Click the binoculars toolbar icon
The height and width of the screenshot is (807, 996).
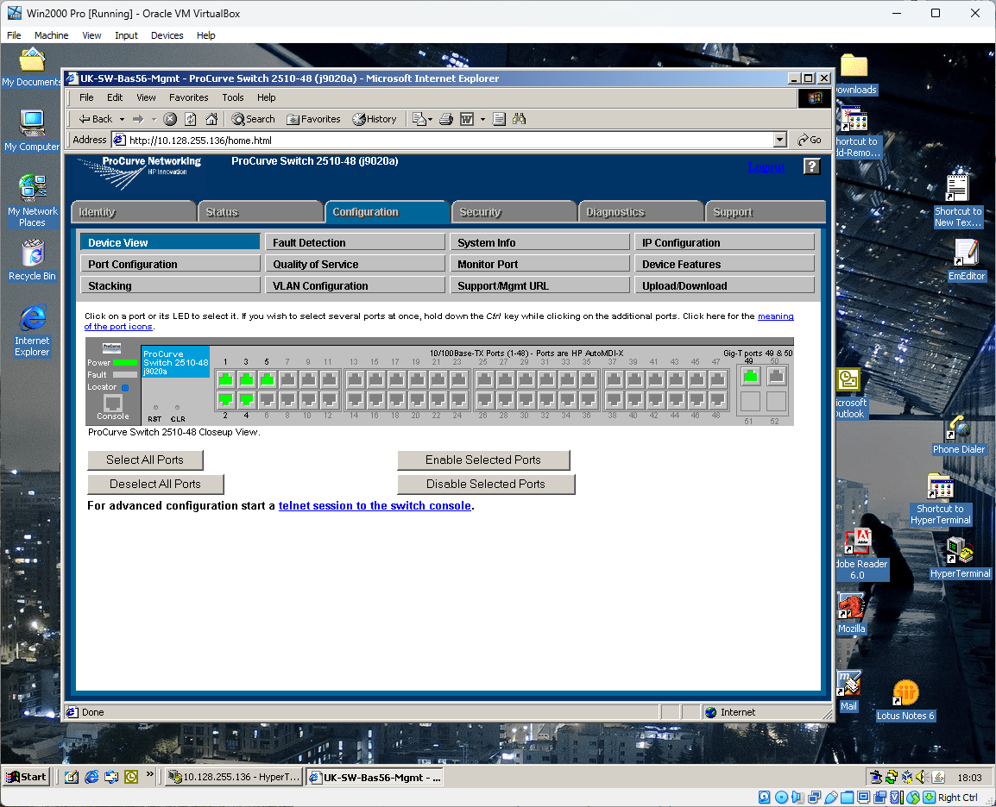(x=519, y=119)
